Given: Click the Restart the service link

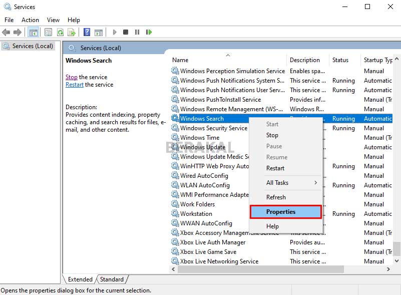Looking at the screenshot, I should pyautogui.click(x=75, y=85).
